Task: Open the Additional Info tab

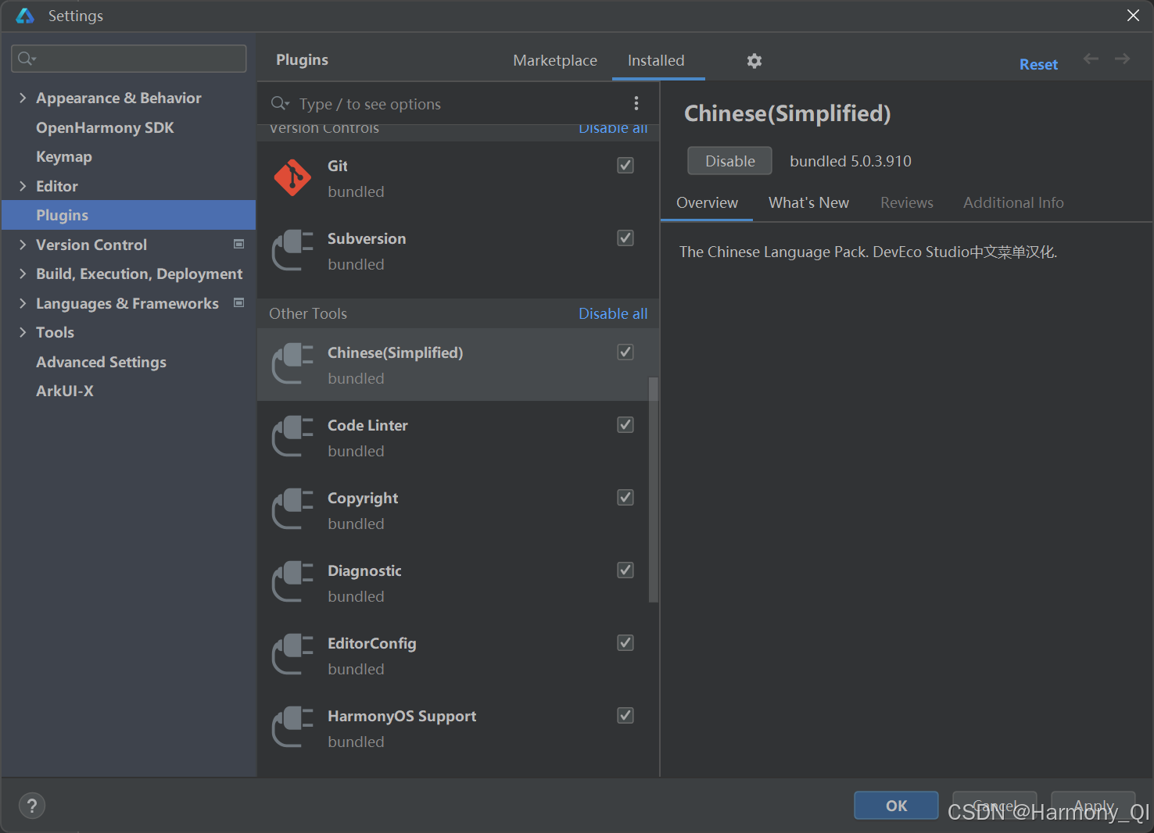Action: [1013, 202]
